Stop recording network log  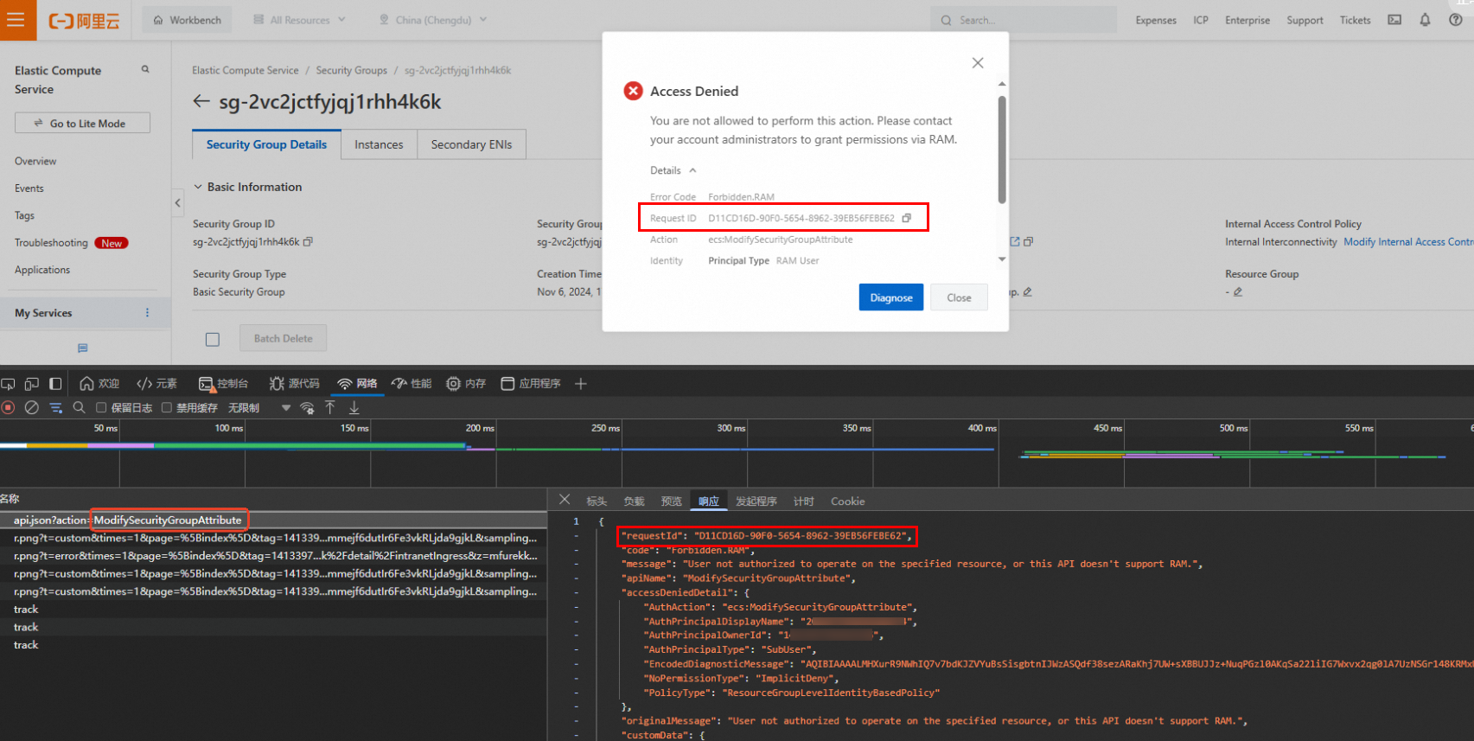(9, 407)
